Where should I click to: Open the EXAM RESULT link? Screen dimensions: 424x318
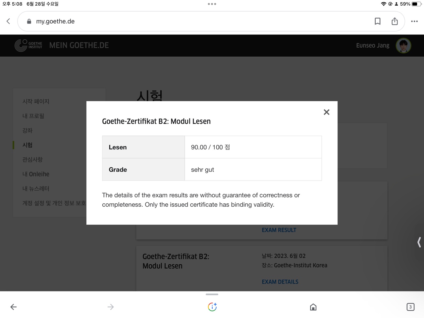point(279,230)
